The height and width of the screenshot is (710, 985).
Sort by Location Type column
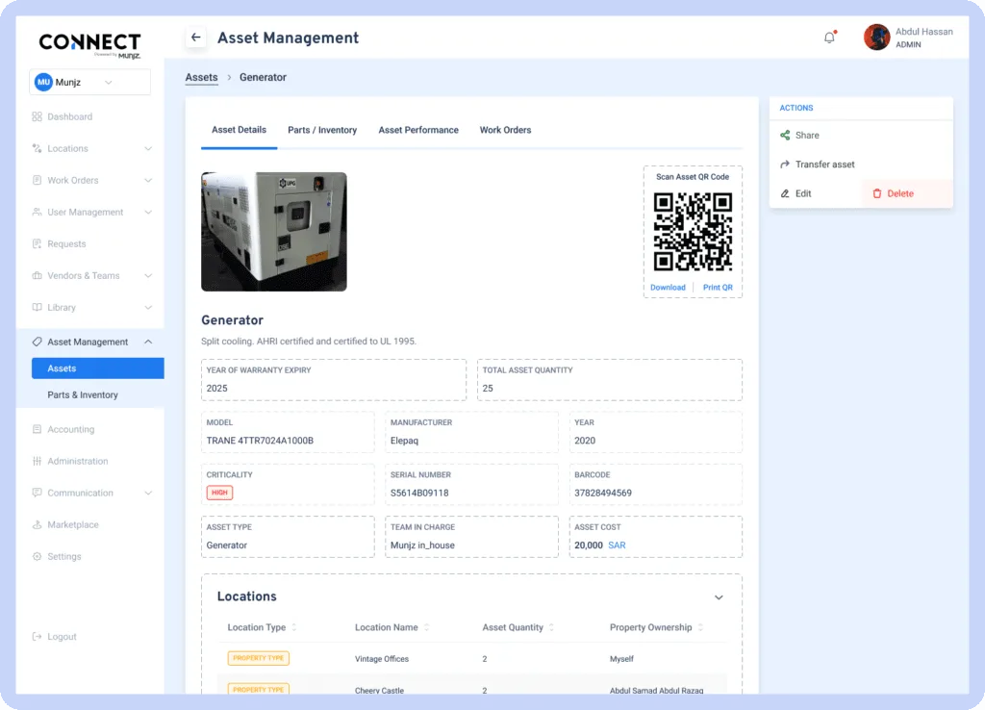click(x=294, y=627)
